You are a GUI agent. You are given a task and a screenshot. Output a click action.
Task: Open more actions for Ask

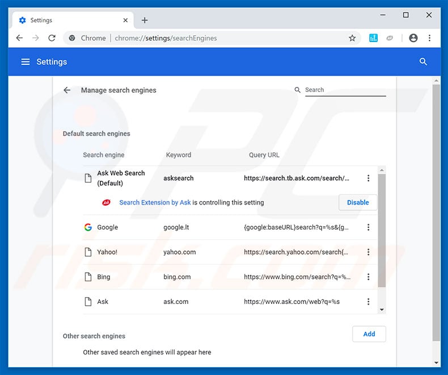pos(368,302)
